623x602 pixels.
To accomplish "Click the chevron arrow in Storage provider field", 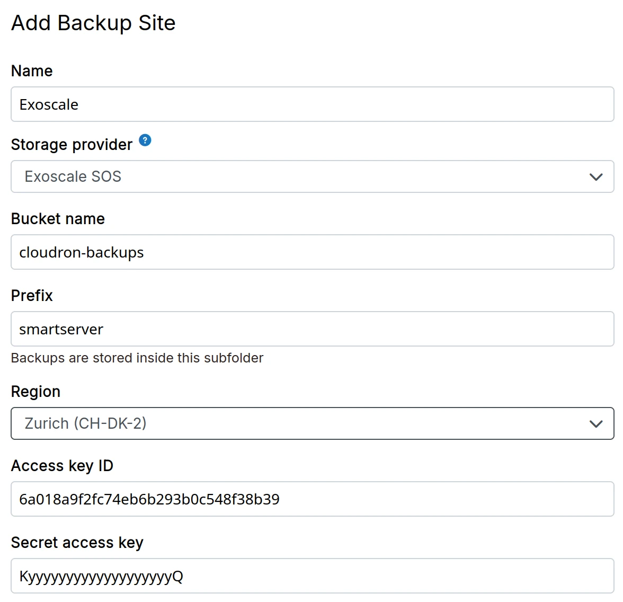I will click(596, 177).
